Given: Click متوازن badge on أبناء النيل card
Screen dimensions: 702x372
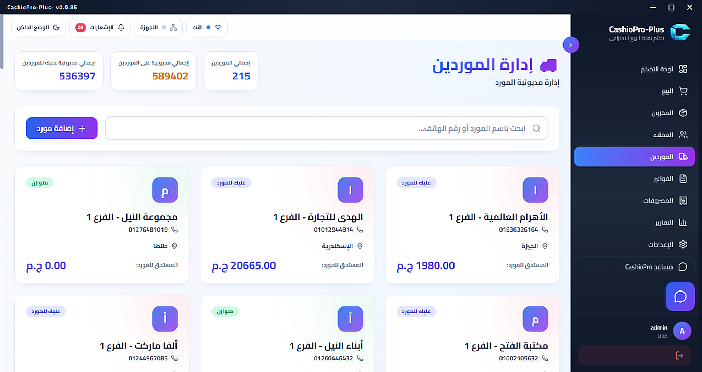Looking at the screenshot, I should (x=225, y=312).
